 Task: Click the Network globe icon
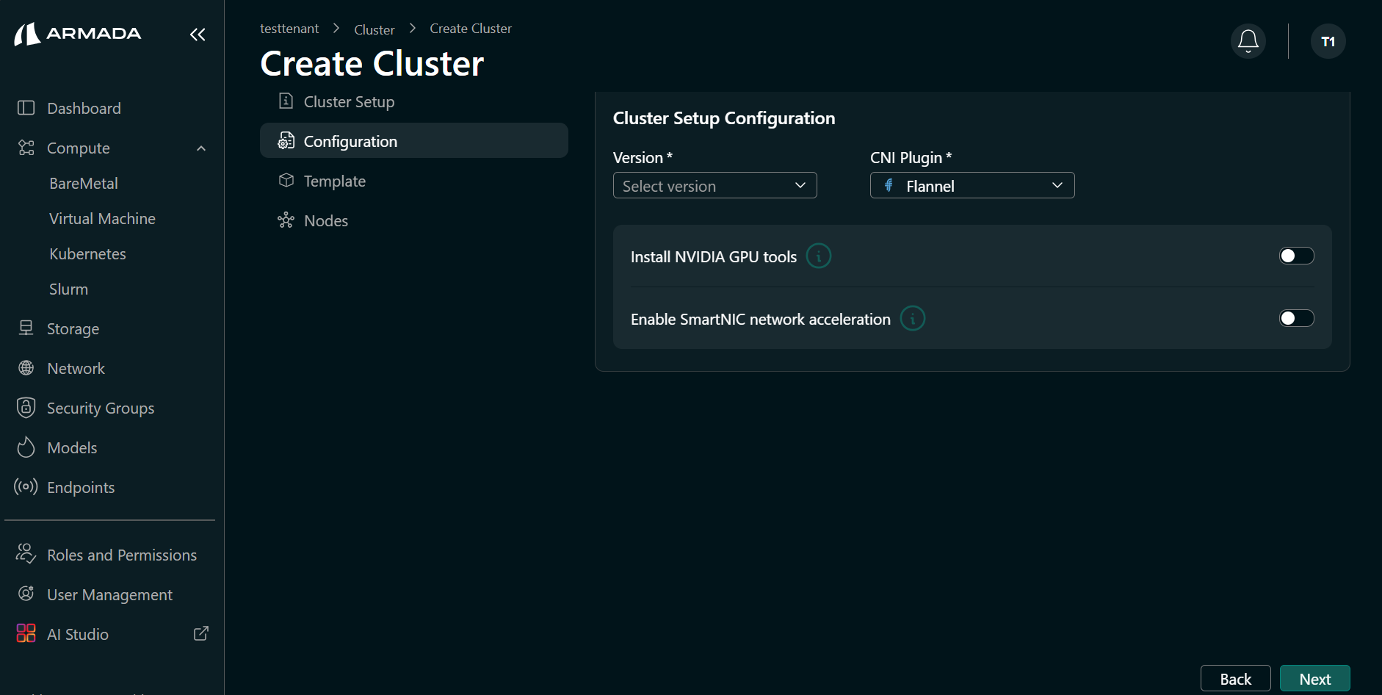26,368
